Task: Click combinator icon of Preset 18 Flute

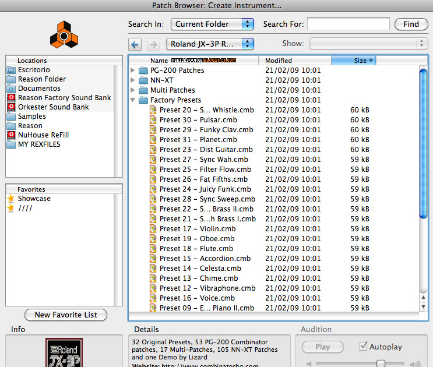Action: coord(153,249)
